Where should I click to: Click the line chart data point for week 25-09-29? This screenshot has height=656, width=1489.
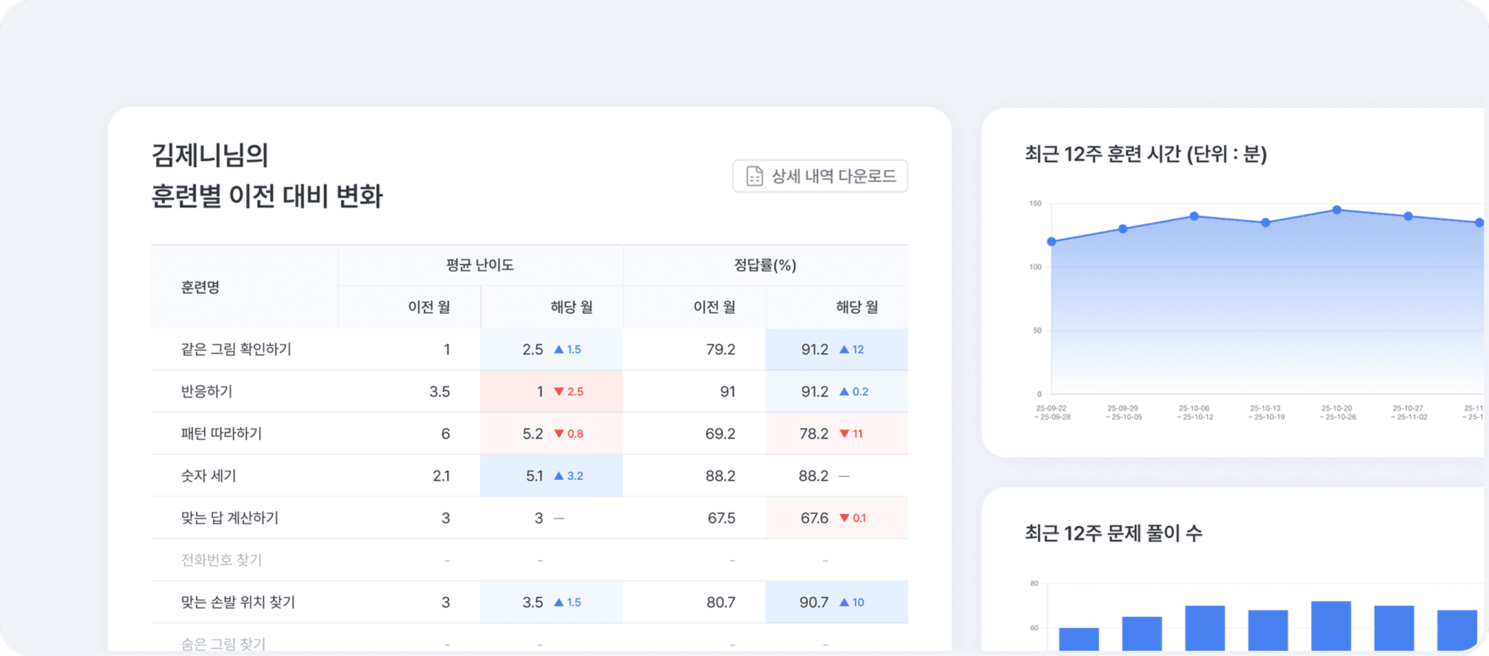coord(1123,229)
